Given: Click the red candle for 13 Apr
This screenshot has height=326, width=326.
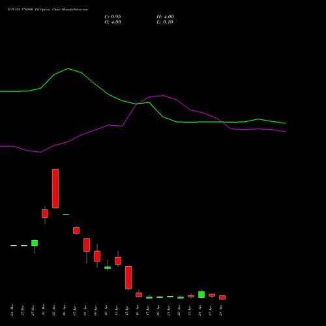Looking at the screenshot, I should 118,261.
